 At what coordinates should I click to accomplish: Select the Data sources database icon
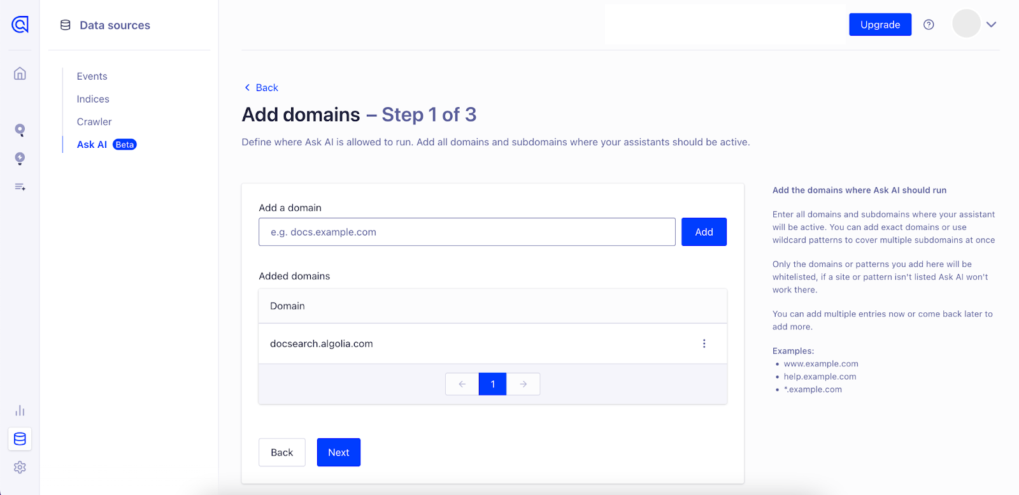tap(20, 439)
